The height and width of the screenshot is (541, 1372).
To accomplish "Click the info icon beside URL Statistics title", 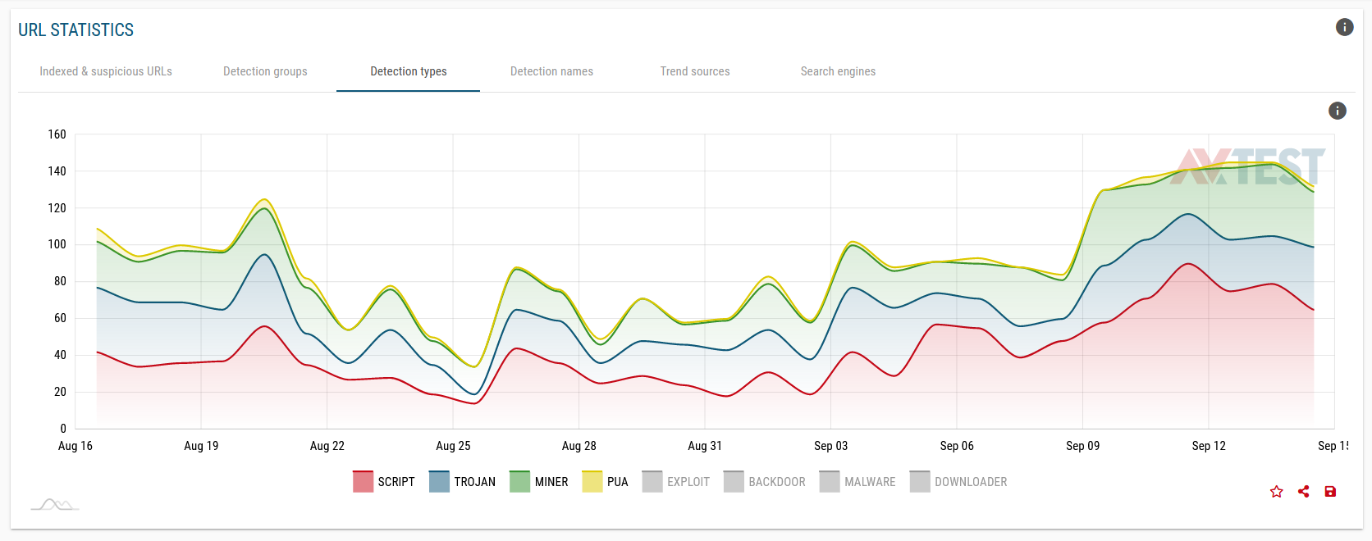I will tap(1344, 27).
